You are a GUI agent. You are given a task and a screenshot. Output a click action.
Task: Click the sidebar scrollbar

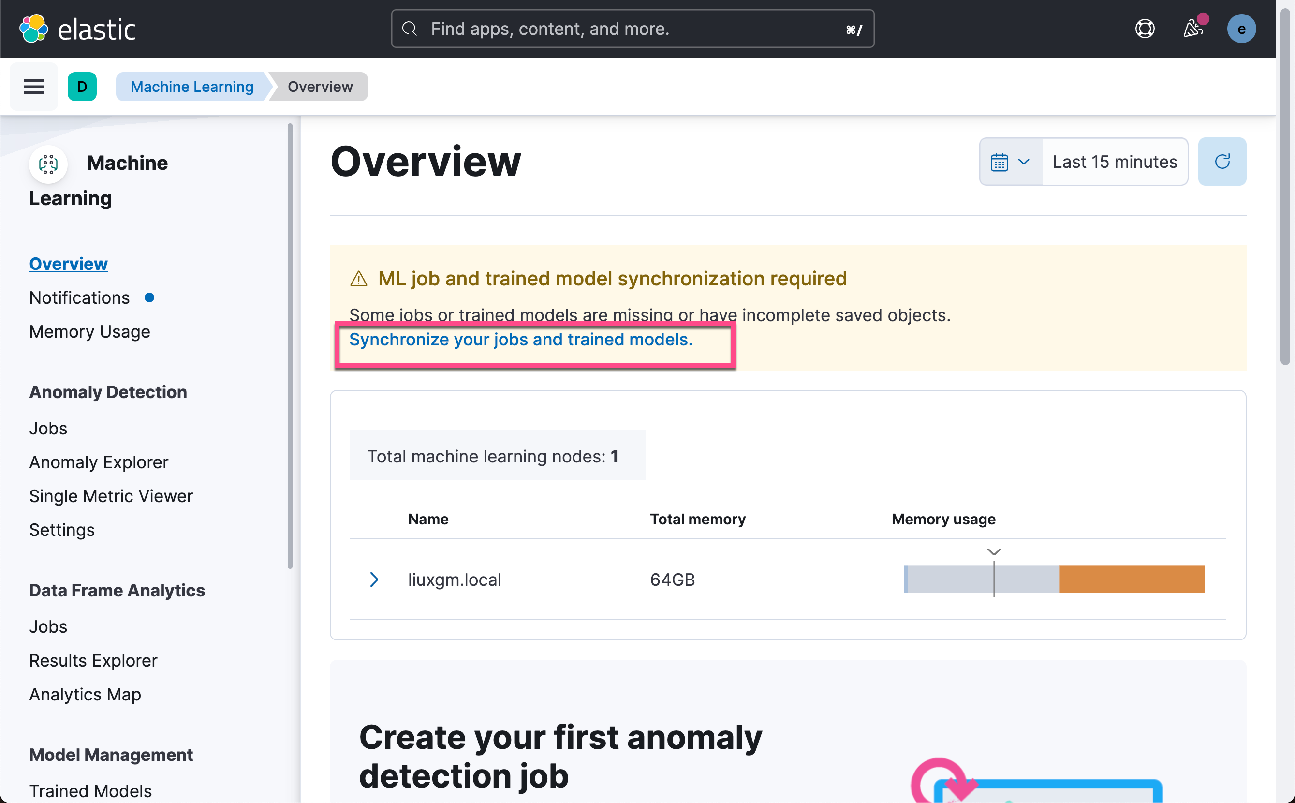[x=290, y=345]
